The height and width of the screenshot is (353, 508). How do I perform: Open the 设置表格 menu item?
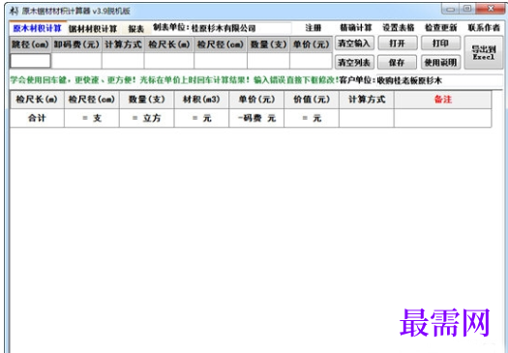[x=398, y=28]
